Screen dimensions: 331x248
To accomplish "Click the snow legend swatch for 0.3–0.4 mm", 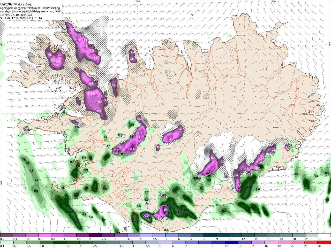I will [x=19, y=235].
